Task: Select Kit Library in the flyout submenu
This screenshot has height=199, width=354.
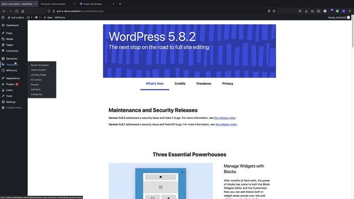Action: (36, 80)
